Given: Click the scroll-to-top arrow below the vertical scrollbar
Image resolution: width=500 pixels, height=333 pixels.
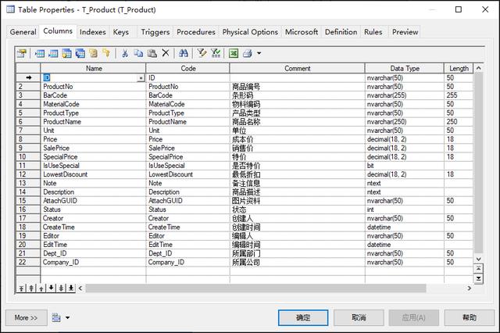Looking at the screenshot, I should pos(478,269).
